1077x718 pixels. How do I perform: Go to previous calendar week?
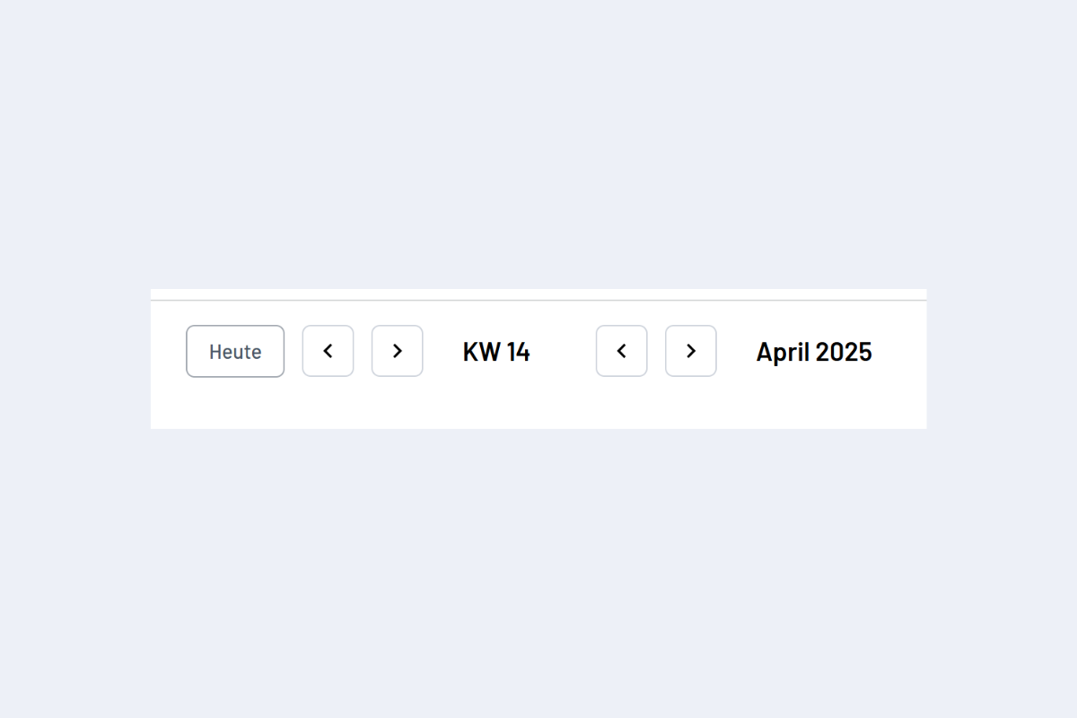(328, 351)
